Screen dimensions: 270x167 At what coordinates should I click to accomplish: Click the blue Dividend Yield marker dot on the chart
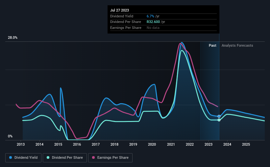click(x=219, y=116)
